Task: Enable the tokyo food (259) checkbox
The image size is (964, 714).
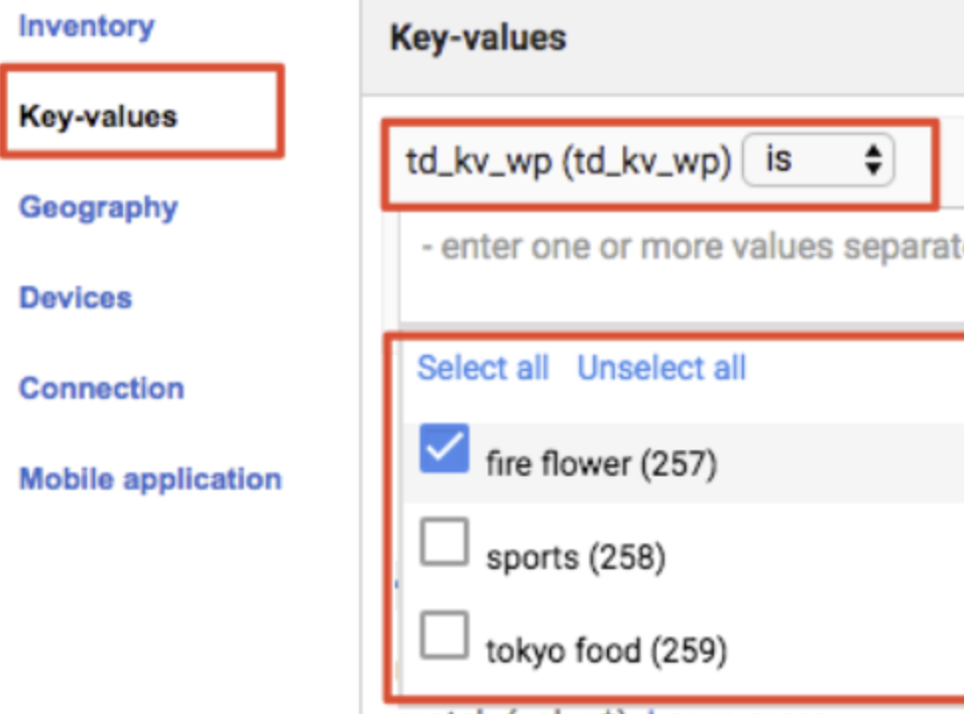Action: (x=443, y=636)
